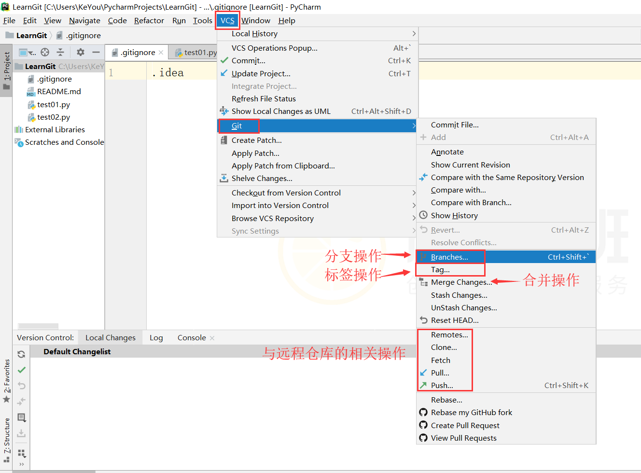Click the group by icon in Version Control toolbar

coord(22,453)
